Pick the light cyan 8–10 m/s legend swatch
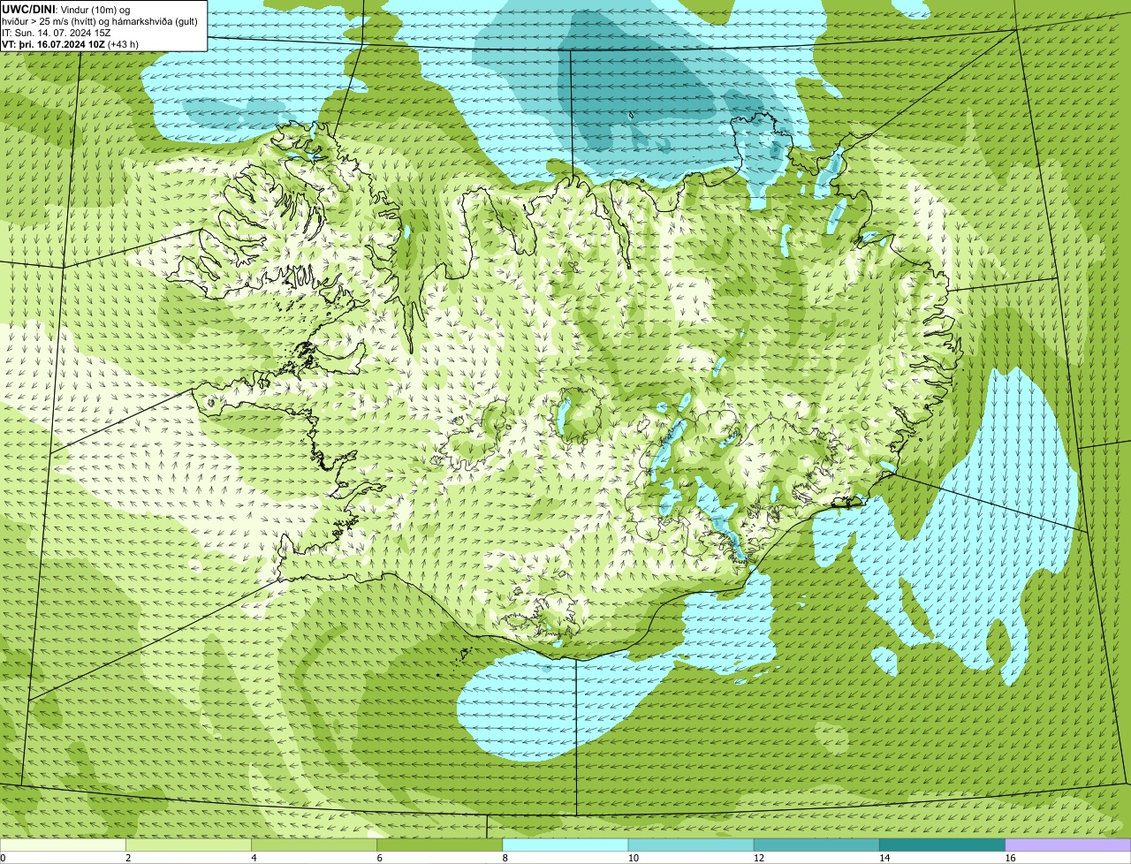Image resolution: width=1131 pixels, height=864 pixels. (565, 845)
